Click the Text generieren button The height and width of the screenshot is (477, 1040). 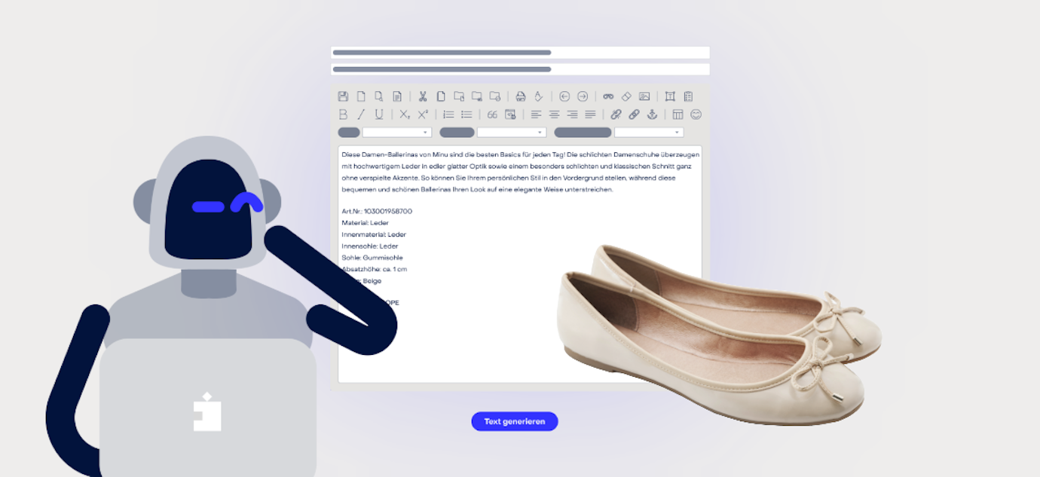tap(515, 421)
